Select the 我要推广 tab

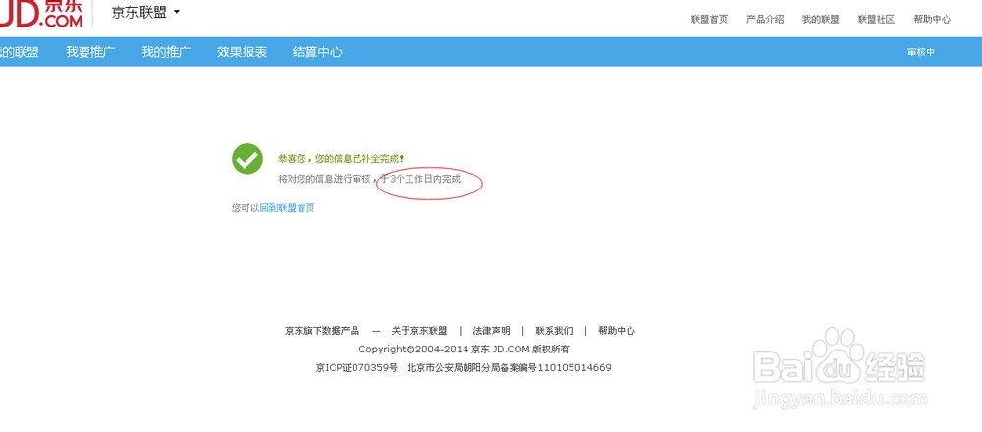[x=90, y=52]
